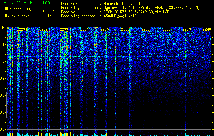Viewport: 214px width, 136px height.
Task: Click the 2236 time marker
Action: pos(125,29)
